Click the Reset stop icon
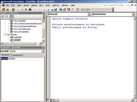This screenshot has width=137, height=102. (x=52, y=10)
